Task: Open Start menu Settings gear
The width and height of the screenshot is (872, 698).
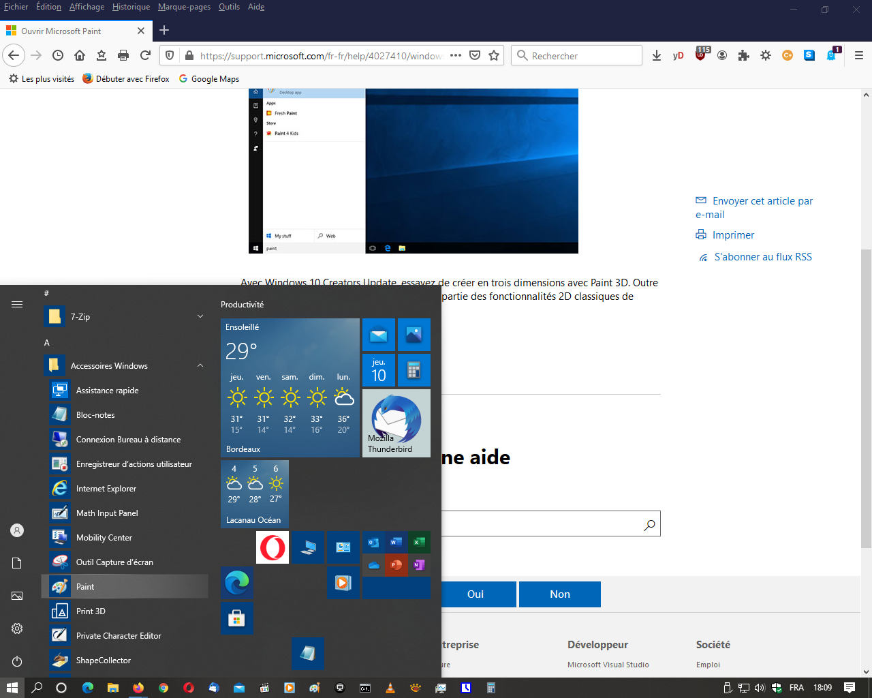Action: pyautogui.click(x=17, y=628)
